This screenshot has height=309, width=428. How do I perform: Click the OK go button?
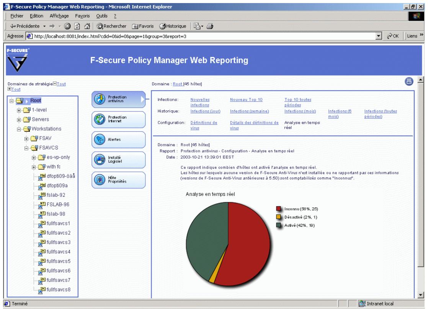(x=393, y=36)
